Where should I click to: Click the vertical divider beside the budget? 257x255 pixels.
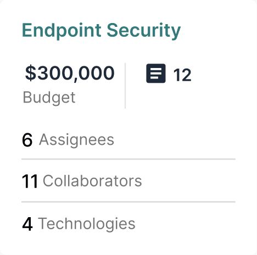(x=125, y=86)
